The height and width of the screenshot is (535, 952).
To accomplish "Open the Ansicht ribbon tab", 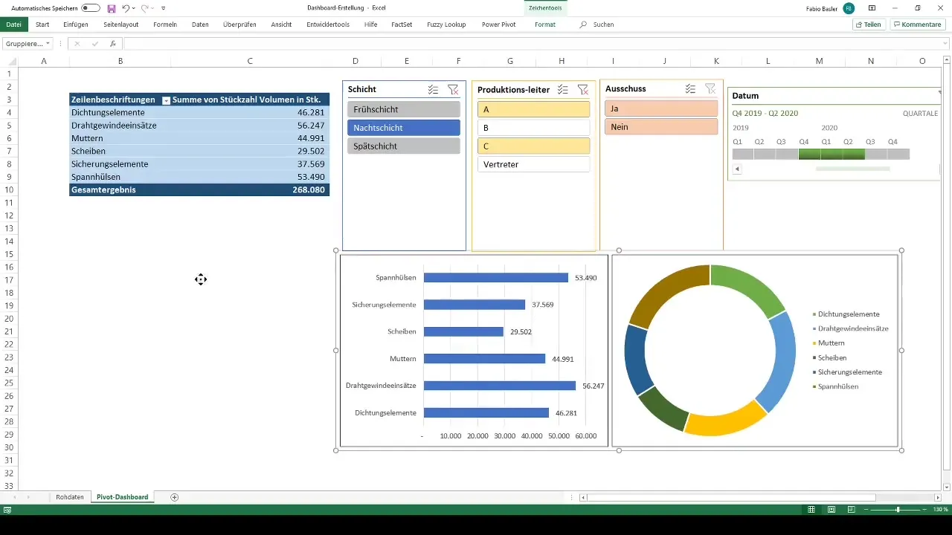I will coord(281,25).
